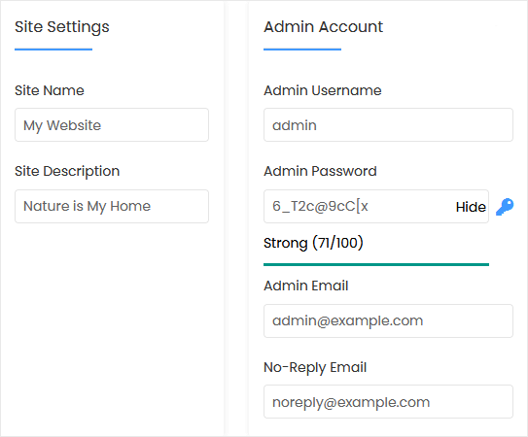528x437 pixels.
Task: Click the Strong (71/100) strength text
Action: 313,243
